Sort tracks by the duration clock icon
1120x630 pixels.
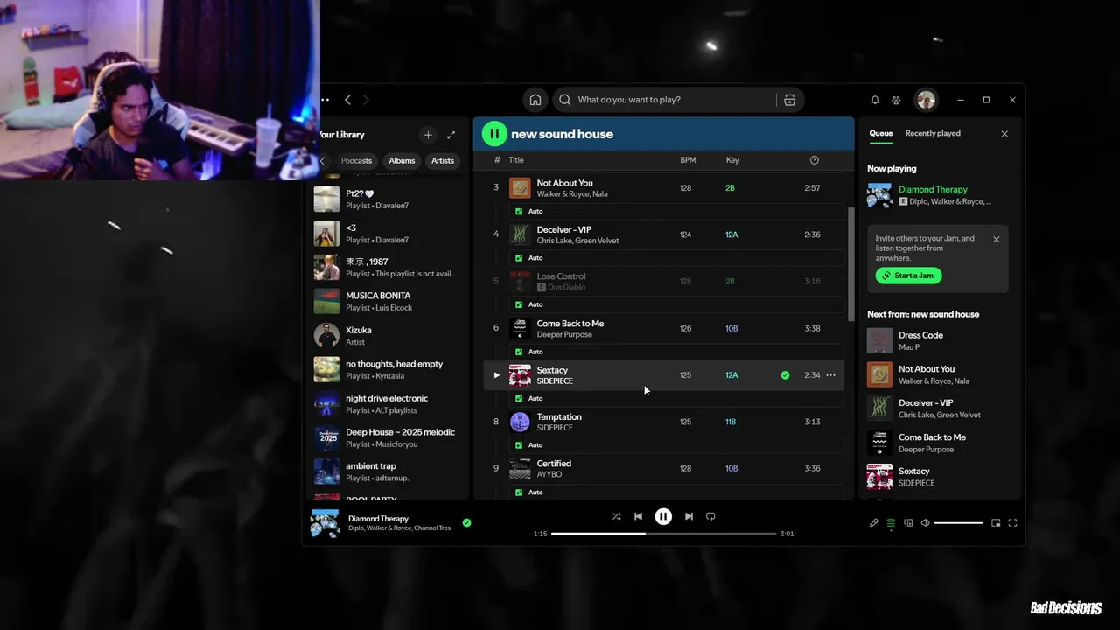point(815,160)
